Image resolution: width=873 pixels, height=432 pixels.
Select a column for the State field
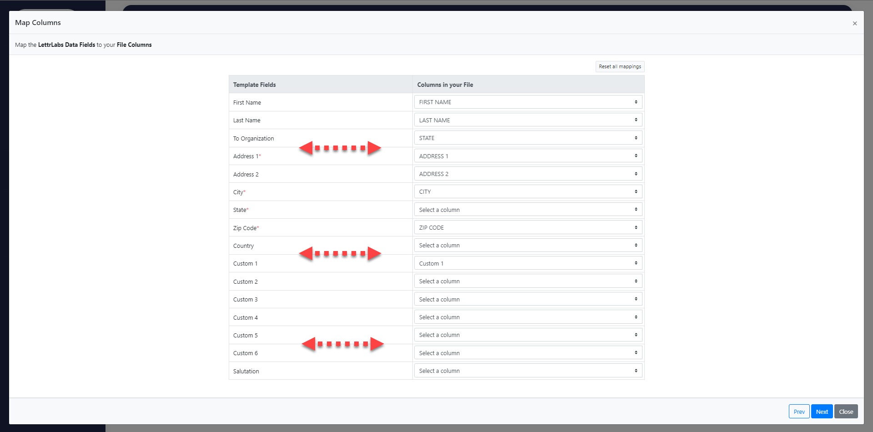[x=527, y=209]
